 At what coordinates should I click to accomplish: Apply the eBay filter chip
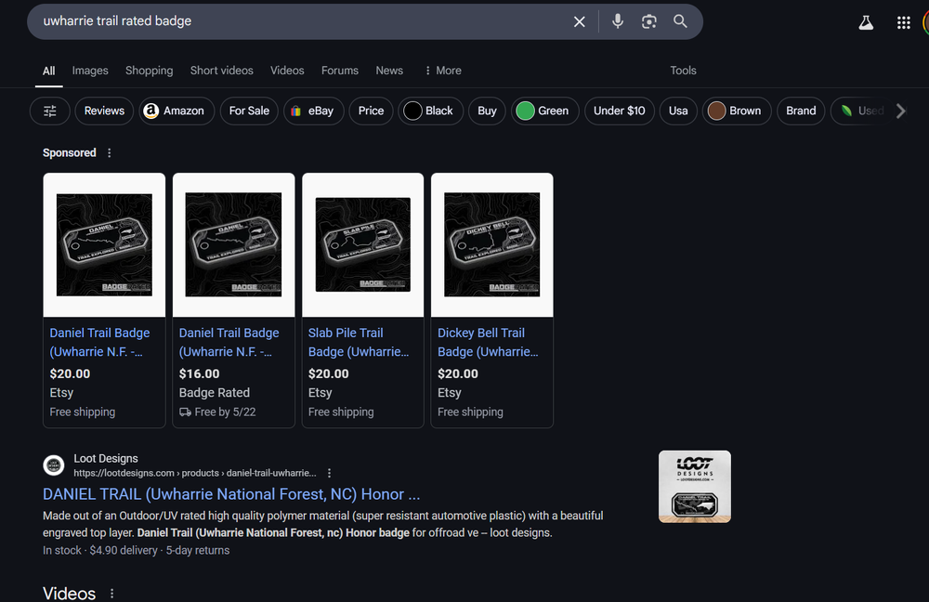(313, 111)
